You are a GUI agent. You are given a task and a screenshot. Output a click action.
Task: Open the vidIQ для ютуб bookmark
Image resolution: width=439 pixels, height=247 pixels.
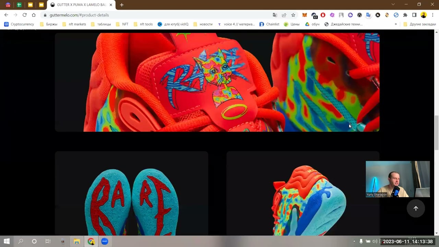point(173,24)
